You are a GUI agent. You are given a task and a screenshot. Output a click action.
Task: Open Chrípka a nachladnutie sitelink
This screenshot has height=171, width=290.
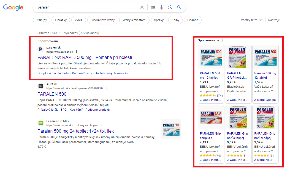point(53,73)
